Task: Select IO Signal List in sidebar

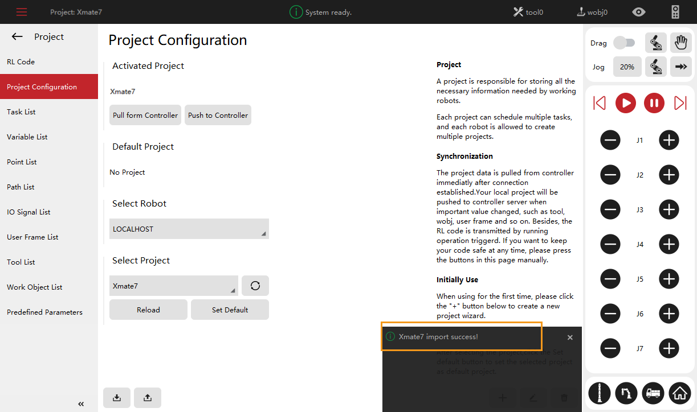Action: [x=28, y=212]
